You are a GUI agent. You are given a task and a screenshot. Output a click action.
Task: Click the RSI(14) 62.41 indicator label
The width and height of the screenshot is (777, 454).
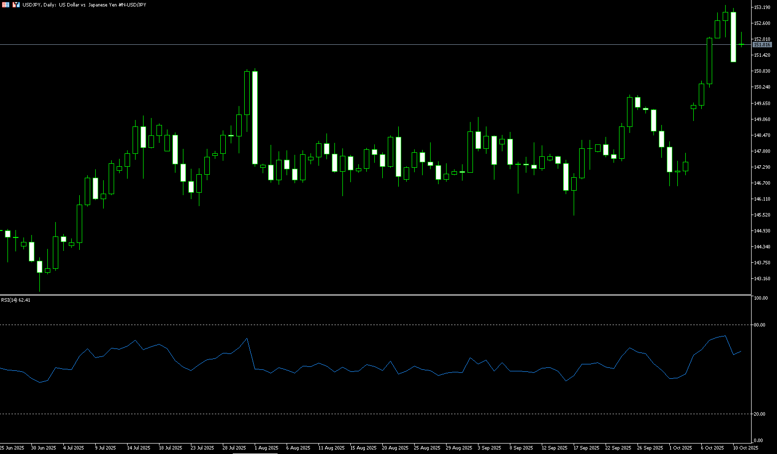15,300
